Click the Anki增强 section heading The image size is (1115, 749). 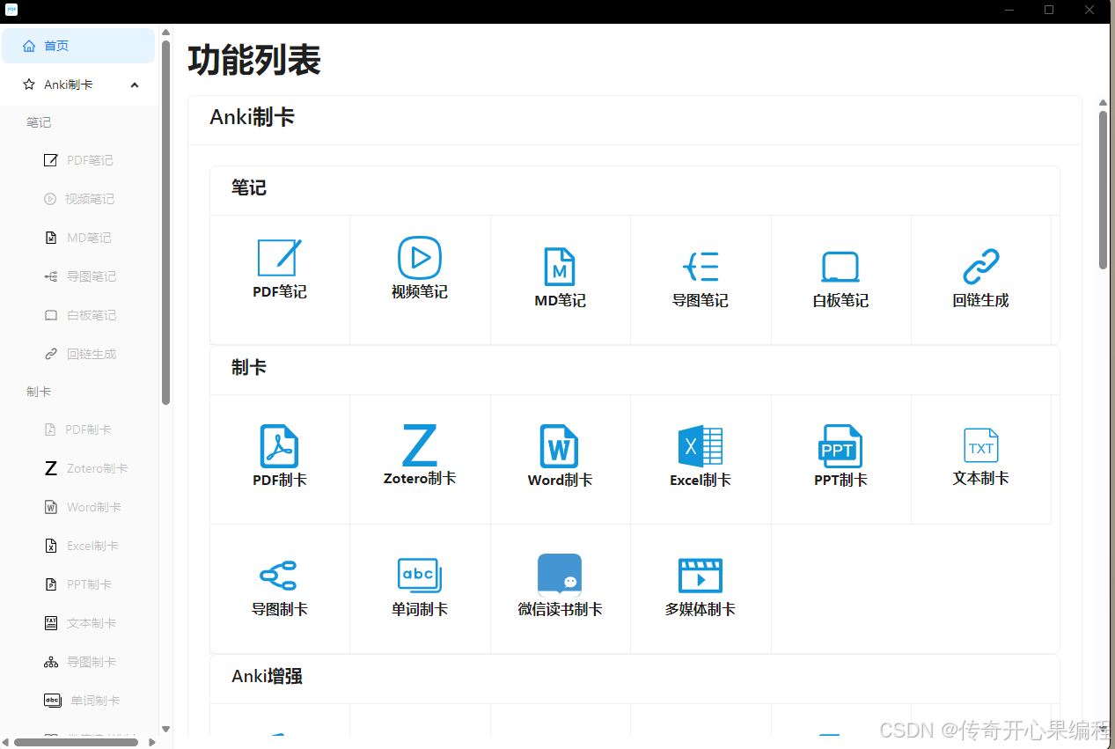(x=268, y=676)
